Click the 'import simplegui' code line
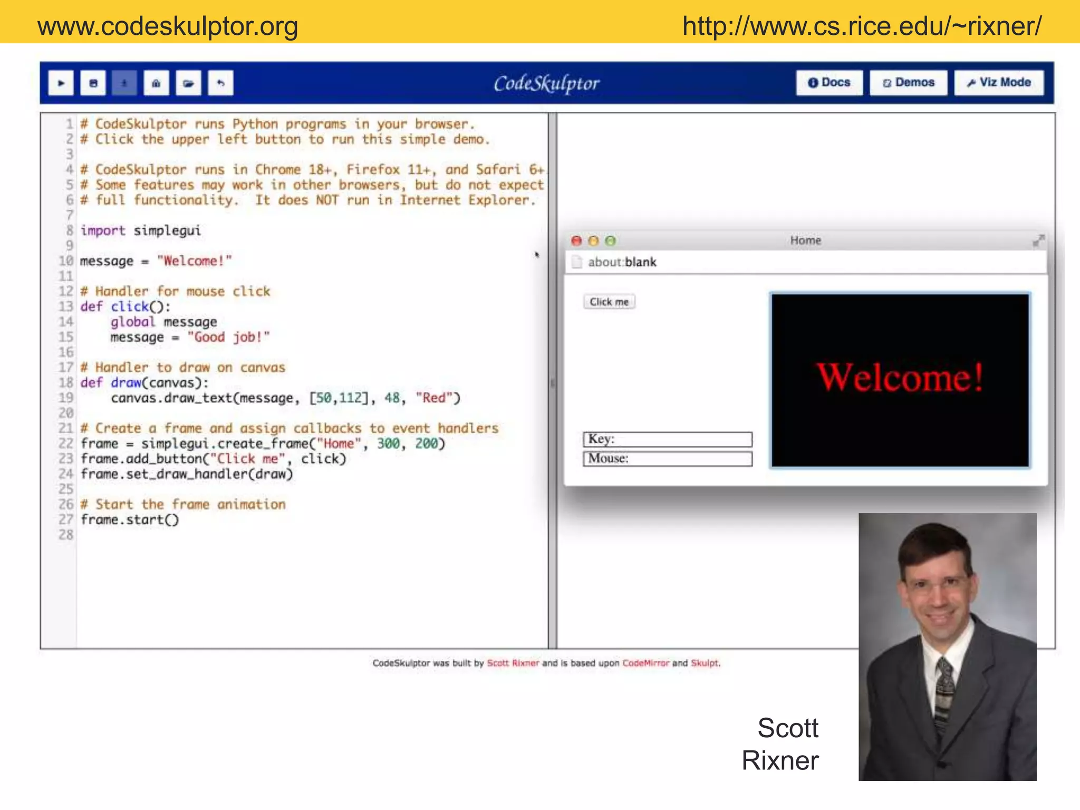The image size is (1080, 810). tap(140, 231)
